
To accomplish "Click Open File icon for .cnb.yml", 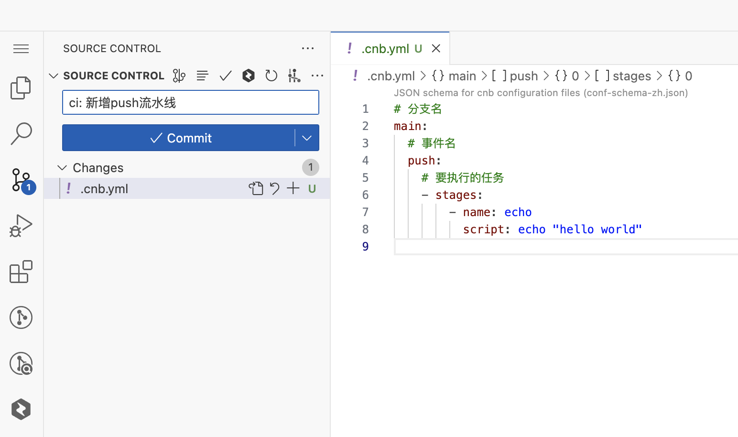I will click(x=256, y=189).
